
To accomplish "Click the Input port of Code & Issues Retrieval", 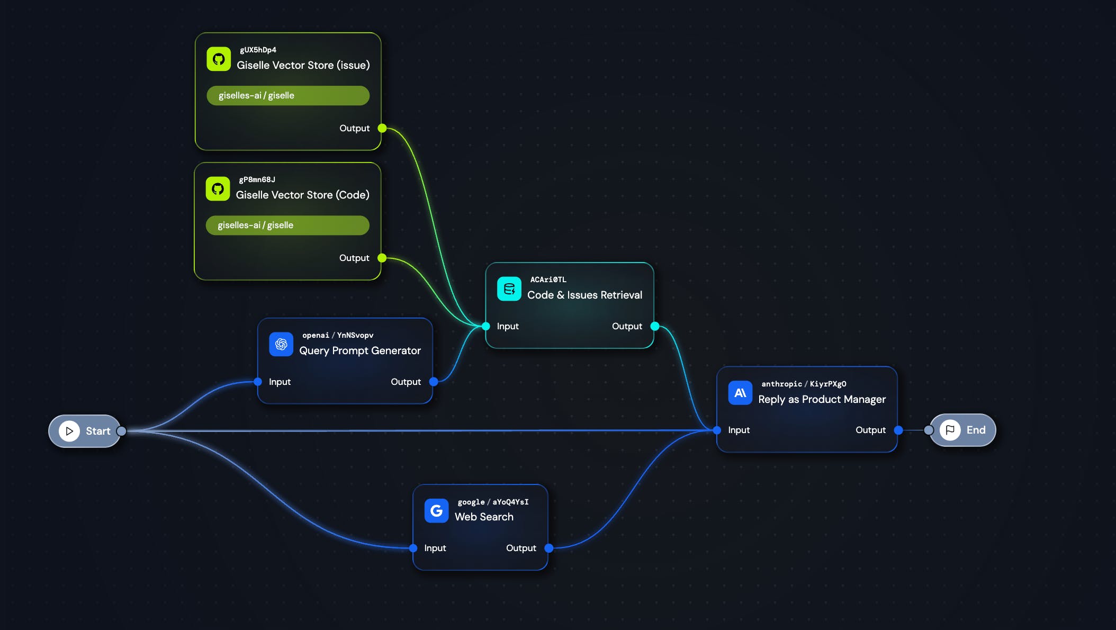I will tap(486, 326).
